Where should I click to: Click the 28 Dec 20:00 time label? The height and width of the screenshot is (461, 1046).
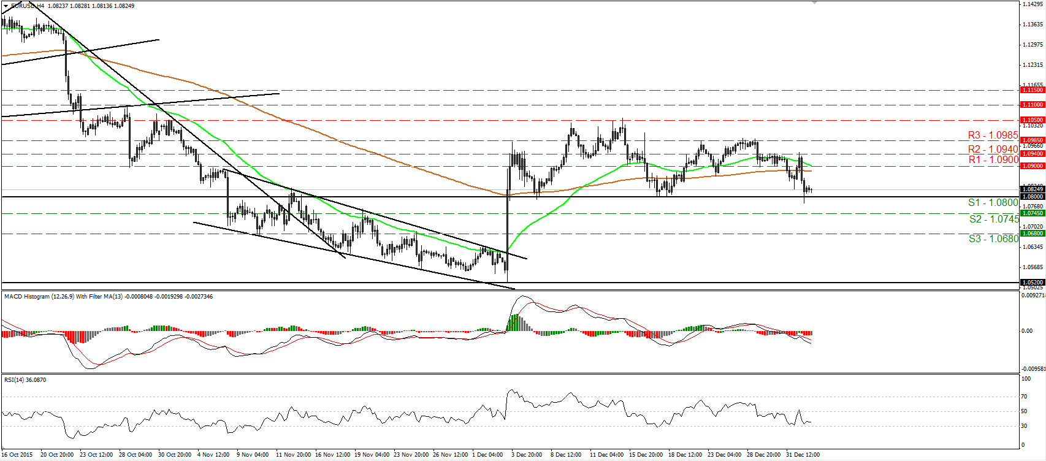click(763, 455)
